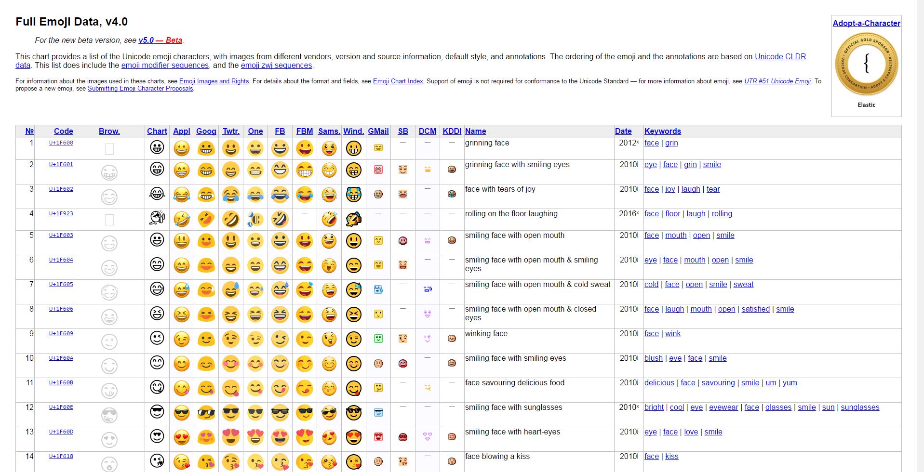This screenshot has height=472, width=924.
Task: Open the emoji modifier sequences link
Action: tap(165, 66)
